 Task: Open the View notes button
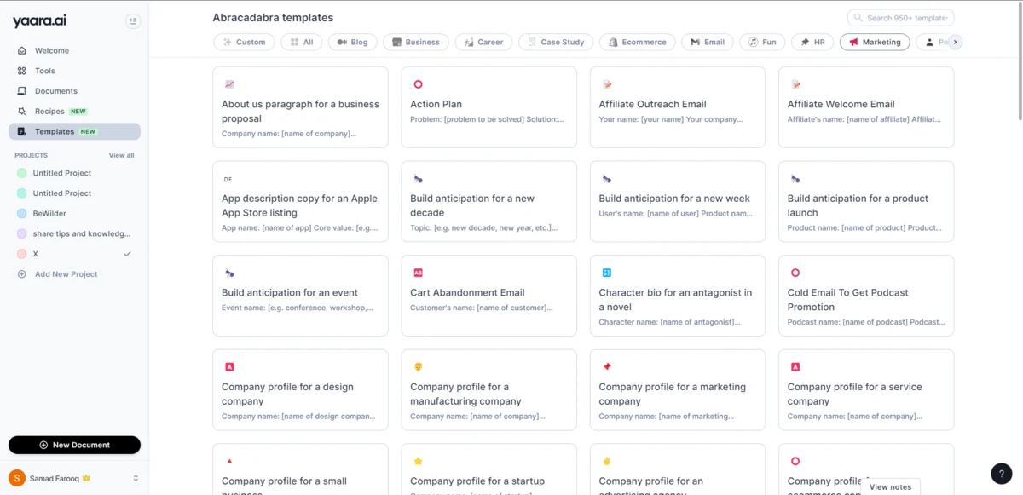point(890,486)
